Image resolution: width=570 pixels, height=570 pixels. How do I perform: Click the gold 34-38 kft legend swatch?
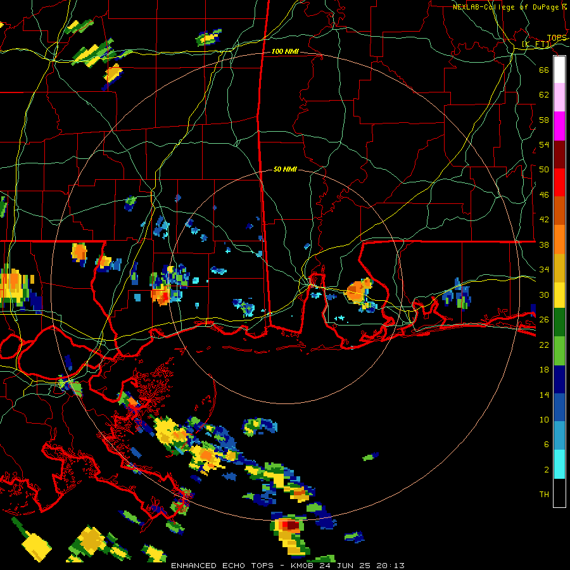tap(559, 269)
